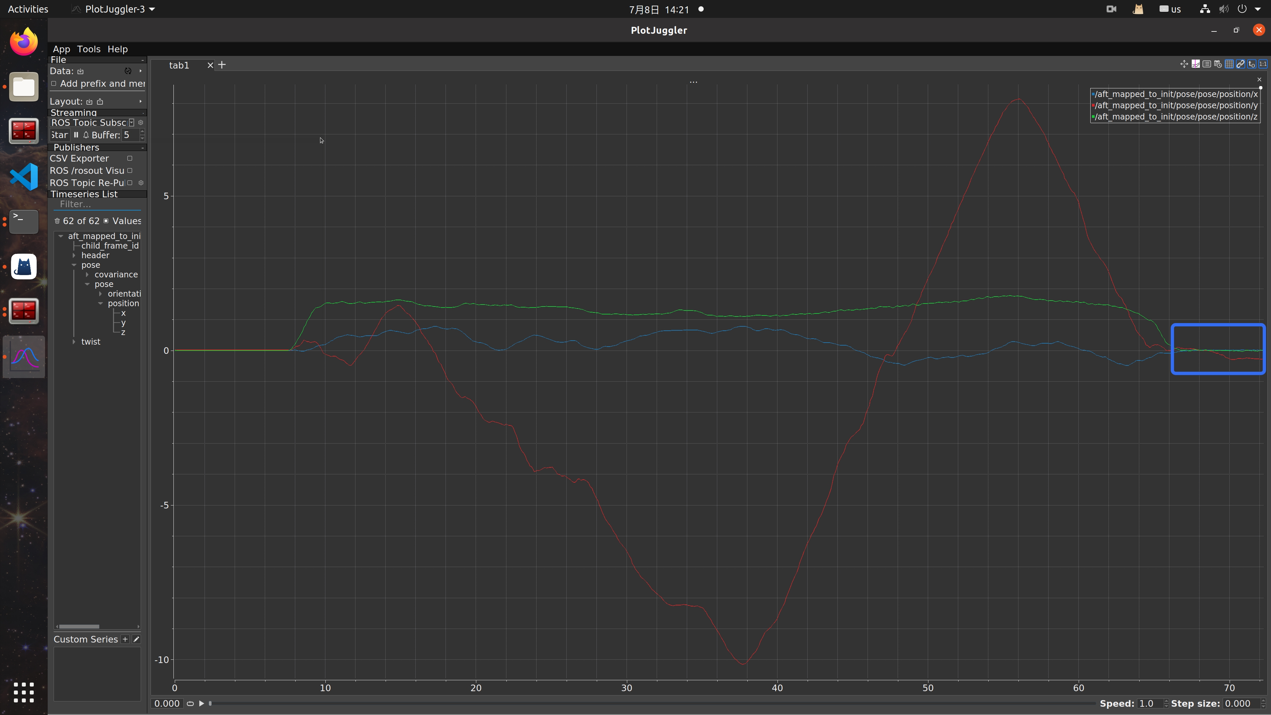Toggle the Values checkbox
Viewport: 1271px width, 715px height.
(x=106, y=221)
